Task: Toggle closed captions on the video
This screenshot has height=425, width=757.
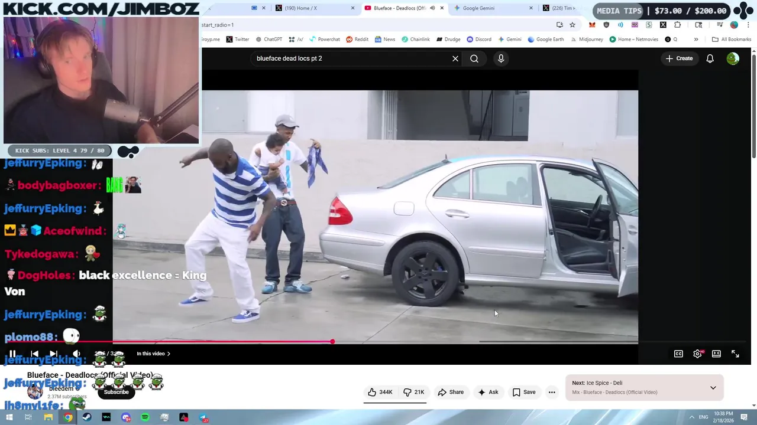Action: click(678, 354)
